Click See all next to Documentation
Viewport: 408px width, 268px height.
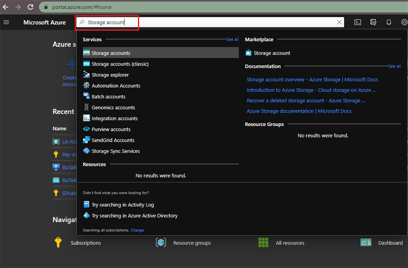(394, 66)
